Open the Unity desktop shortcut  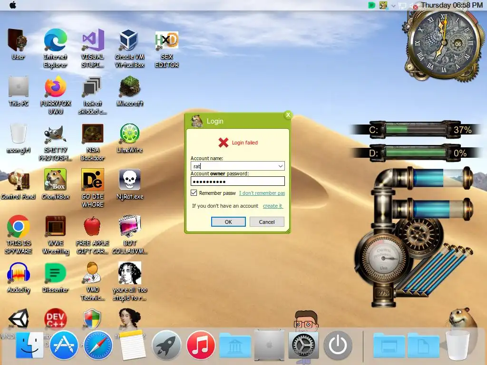tap(19, 318)
